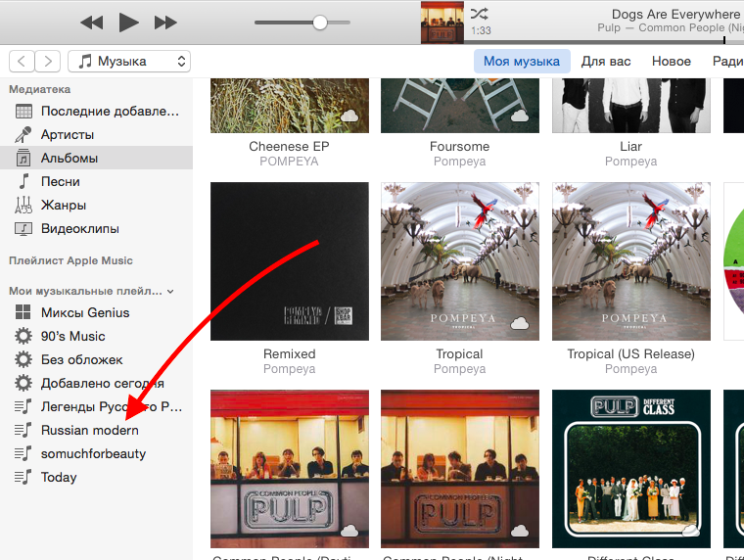
Task: Click the rewind previous track button
Action: (x=92, y=23)
